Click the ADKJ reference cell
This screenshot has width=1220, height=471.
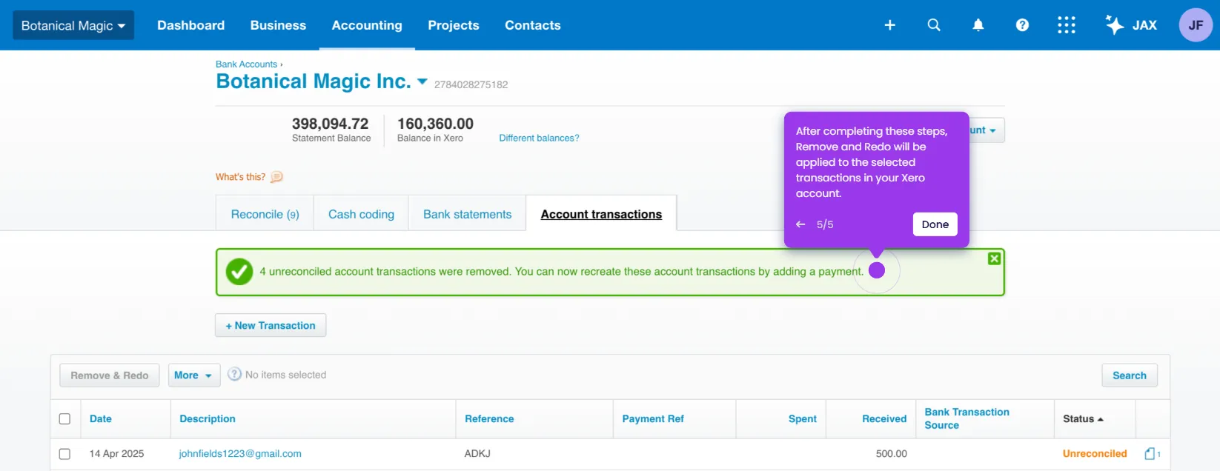tap(477, 454)
